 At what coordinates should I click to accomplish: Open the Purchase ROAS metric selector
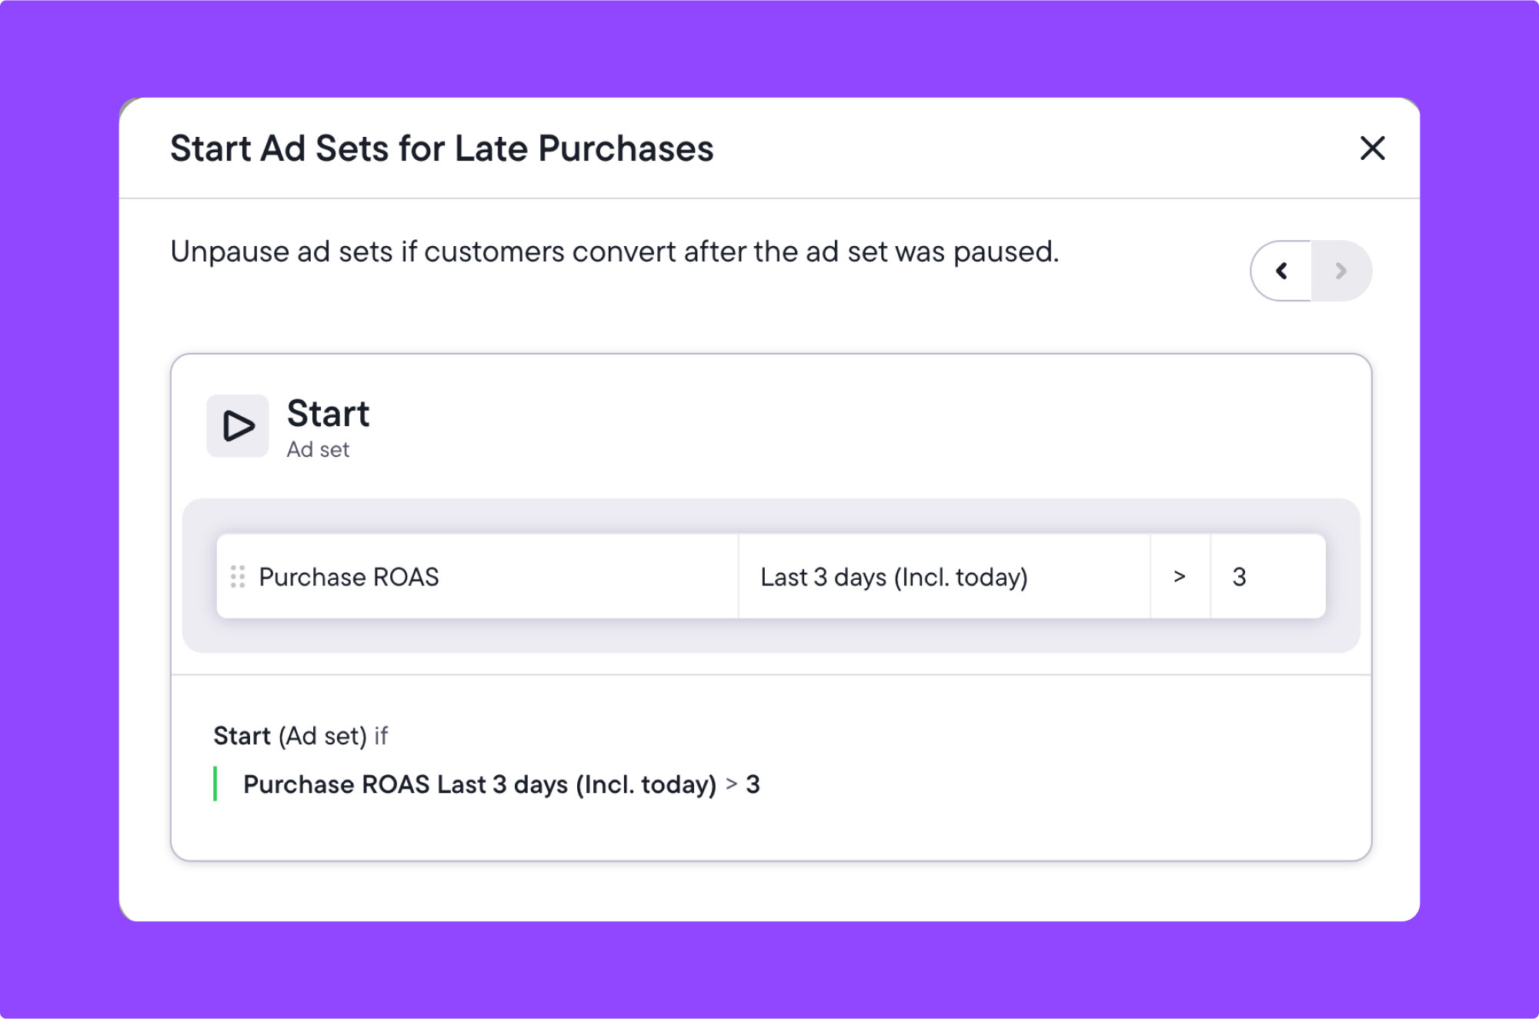(x=478, y=577)
